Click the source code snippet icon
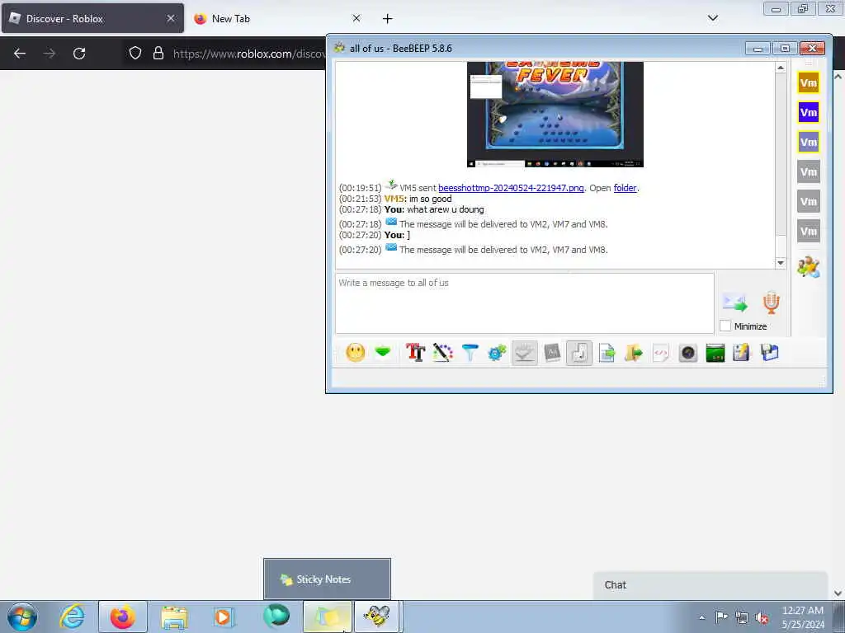Viewport: 845px width, 633px height. (x=661, y=353)
